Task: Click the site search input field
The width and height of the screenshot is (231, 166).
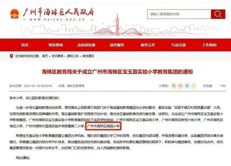Action: click(179, 14)
